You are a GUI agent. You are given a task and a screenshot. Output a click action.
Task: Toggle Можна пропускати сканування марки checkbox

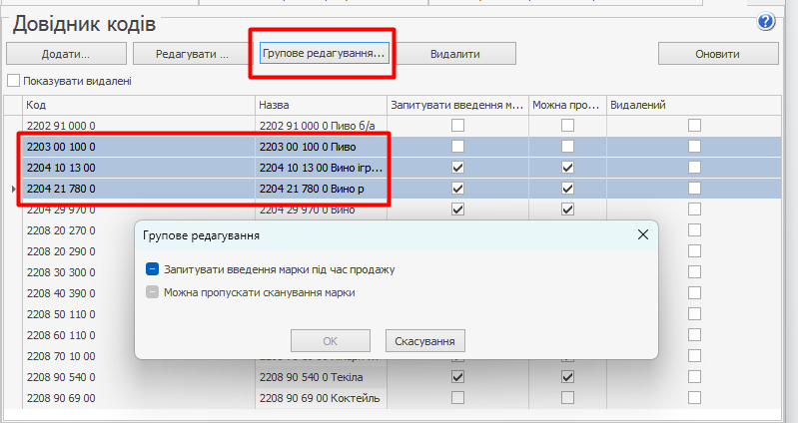[153, 293]
